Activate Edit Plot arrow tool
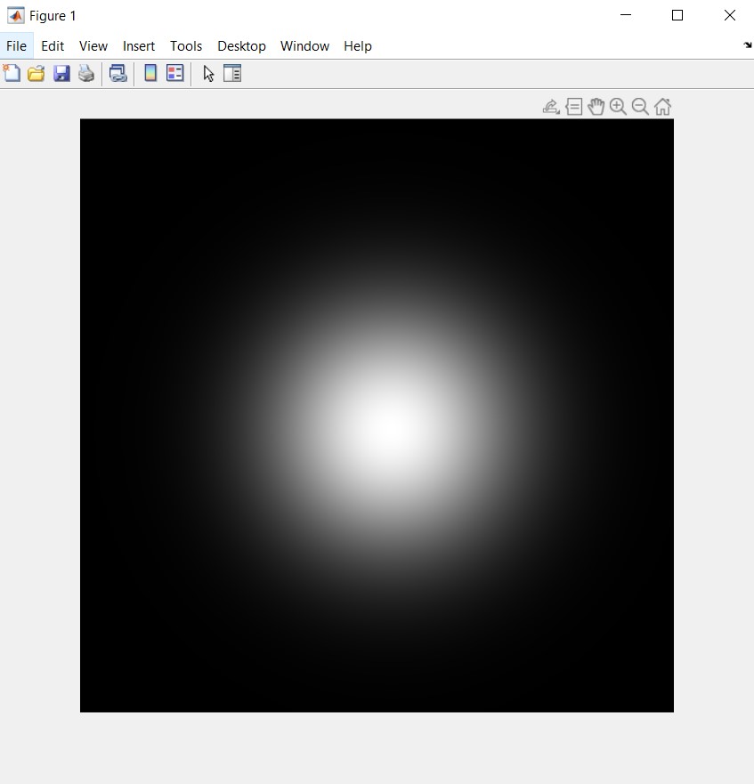This screenshot has width=754, height=784. (207, 73)
